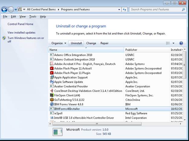Open Turn Windows features on or off

coord(26,40)
